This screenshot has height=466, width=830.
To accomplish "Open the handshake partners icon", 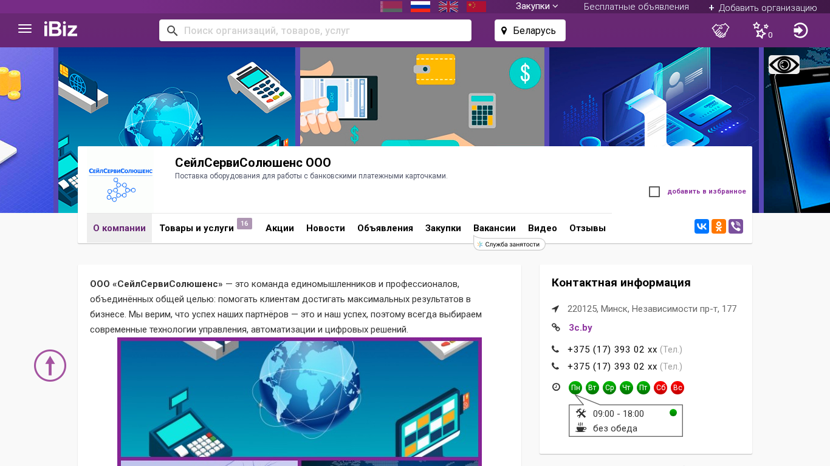I will pyautogui.click(x=721, y=30).
